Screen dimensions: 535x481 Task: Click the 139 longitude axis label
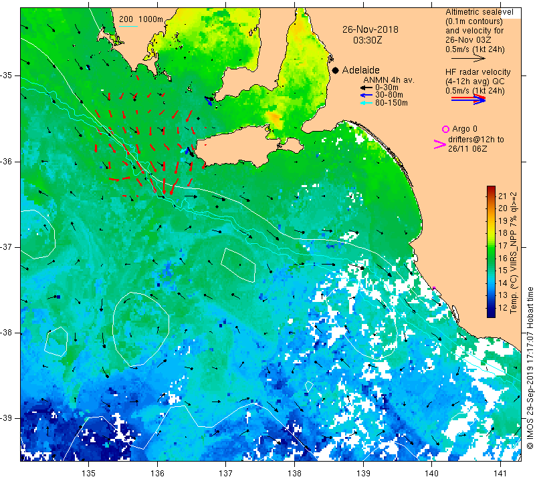tap(363, 474)
